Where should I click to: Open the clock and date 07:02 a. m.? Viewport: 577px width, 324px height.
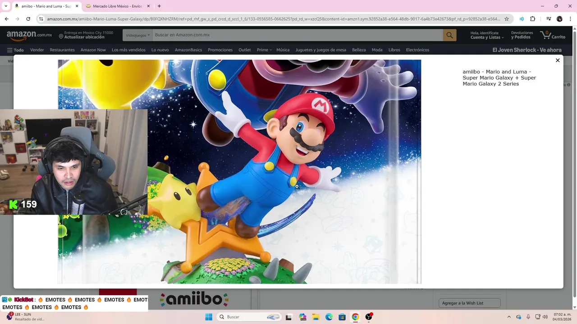(x=562, y=317)
